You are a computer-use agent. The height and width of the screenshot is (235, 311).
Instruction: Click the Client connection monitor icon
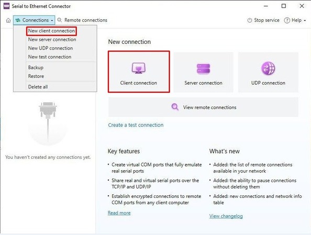pos(138,68)
